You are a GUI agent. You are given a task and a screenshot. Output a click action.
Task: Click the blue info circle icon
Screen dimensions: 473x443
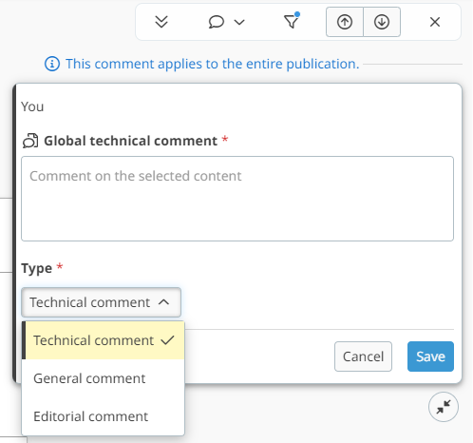click(x=52, y=64)
